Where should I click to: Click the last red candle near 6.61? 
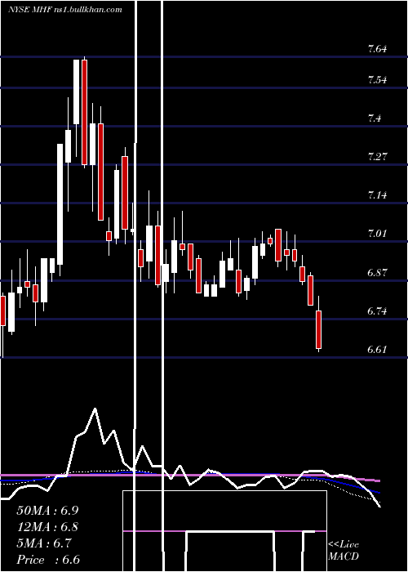pos(319,329)
